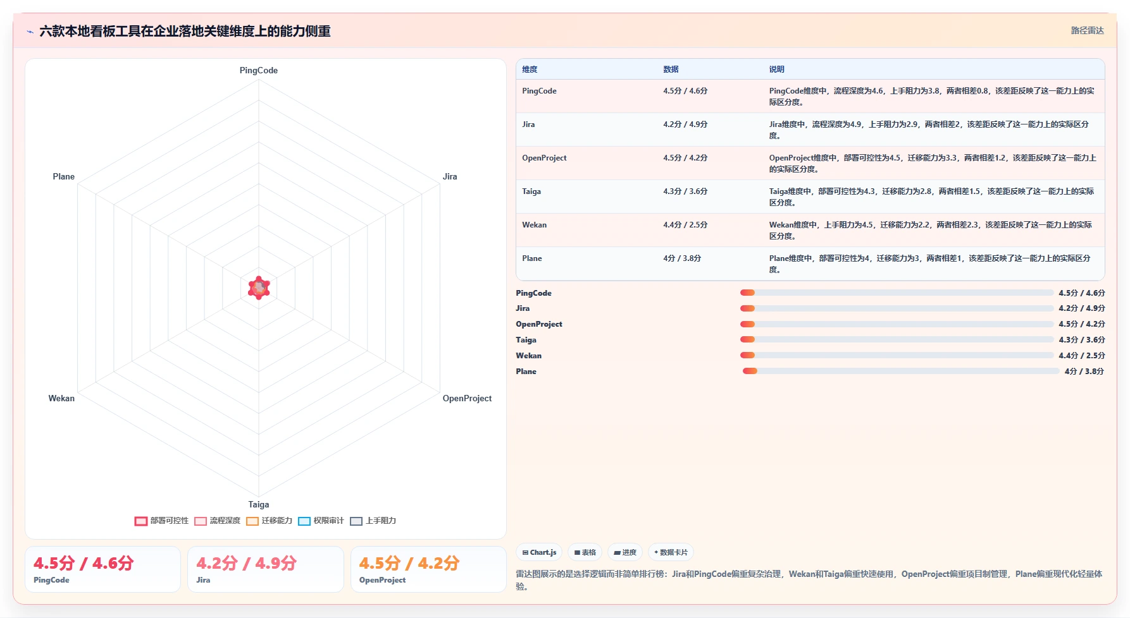The width and height of the screenshot is (1130, 618).
Task: Click the 路径雷达 label in header
Action: point(1087,30)
